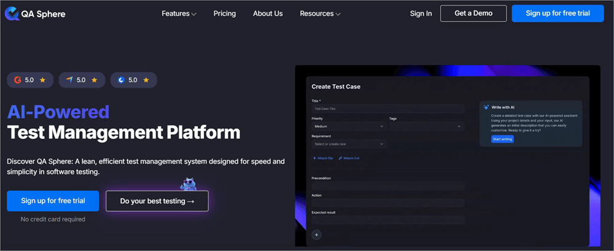The image size is (614, 251).
Task: Click the QA Sphere logo icon
Action: (12, 14)
